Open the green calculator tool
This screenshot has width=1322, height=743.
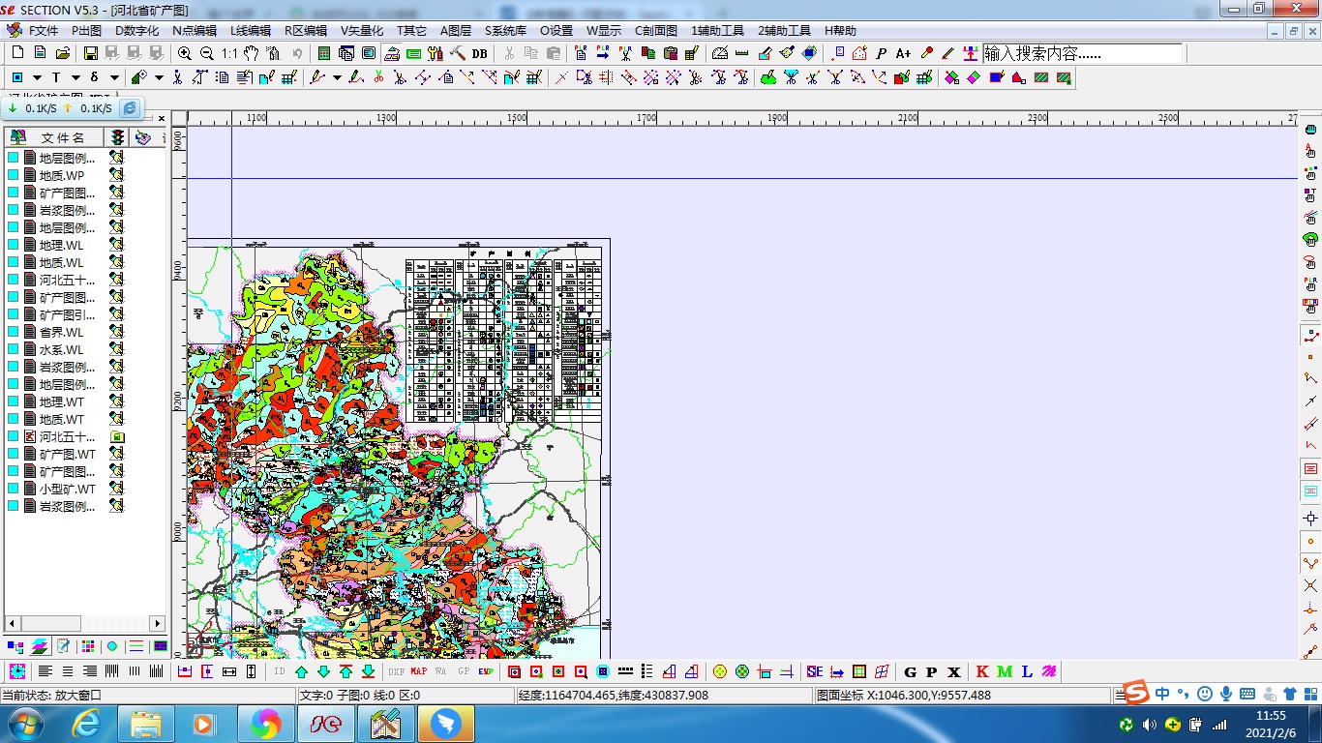tap(324, 53)
